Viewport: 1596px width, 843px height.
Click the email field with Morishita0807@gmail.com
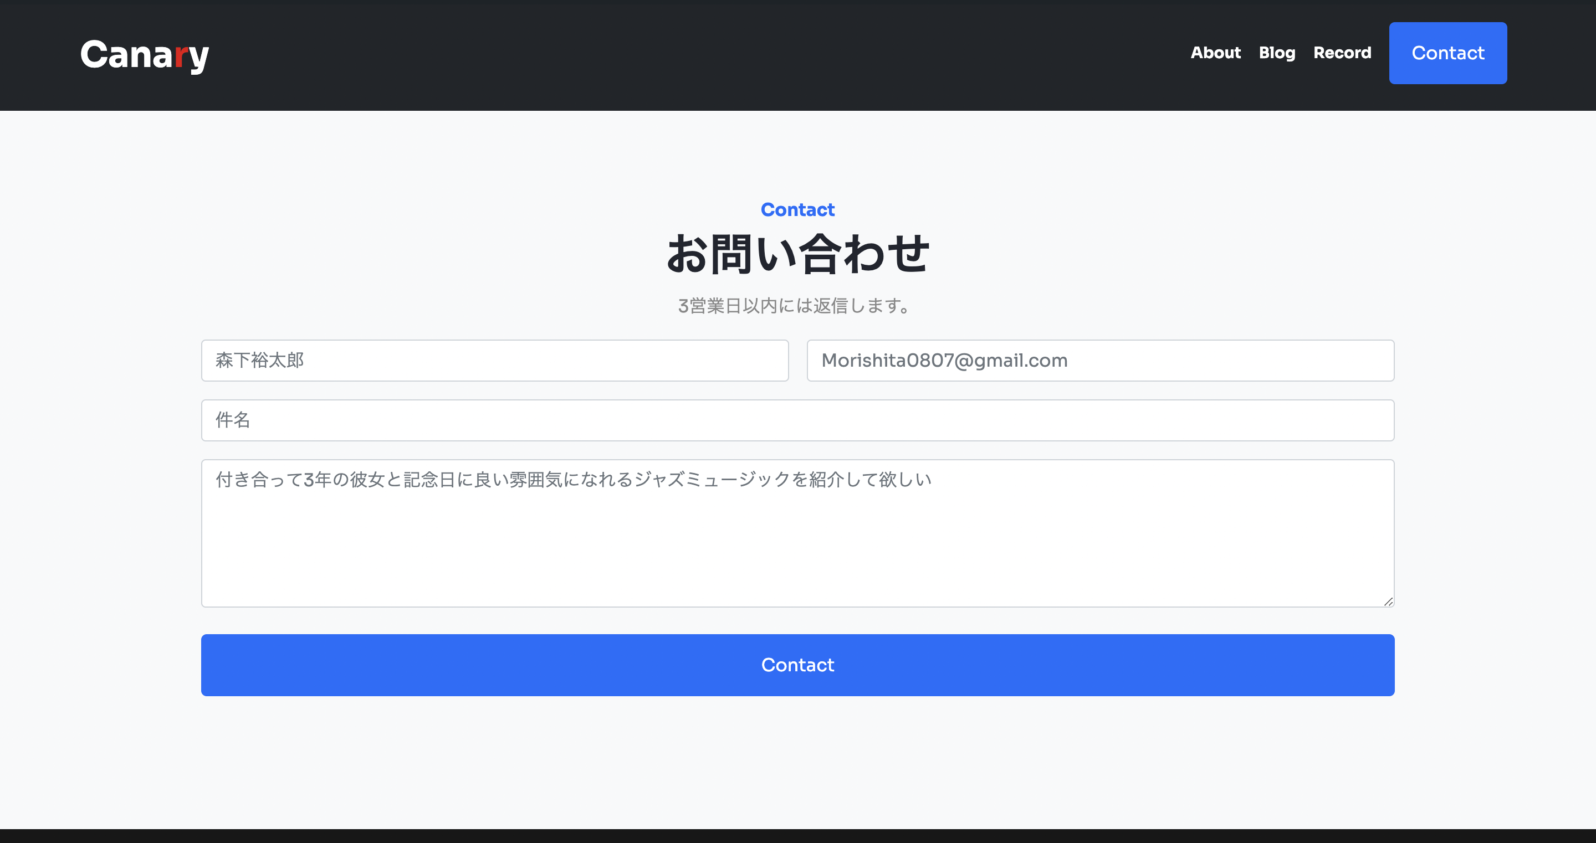[x=1101, y=361]
